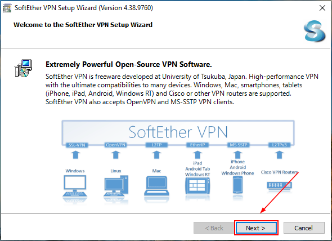Click the up arrow under EtherIP

(x=198, y=155)
